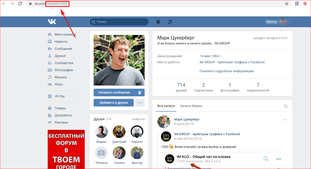Open the main profile photo
Viewport: 311px width, 169px height.
tap(119, 60)
